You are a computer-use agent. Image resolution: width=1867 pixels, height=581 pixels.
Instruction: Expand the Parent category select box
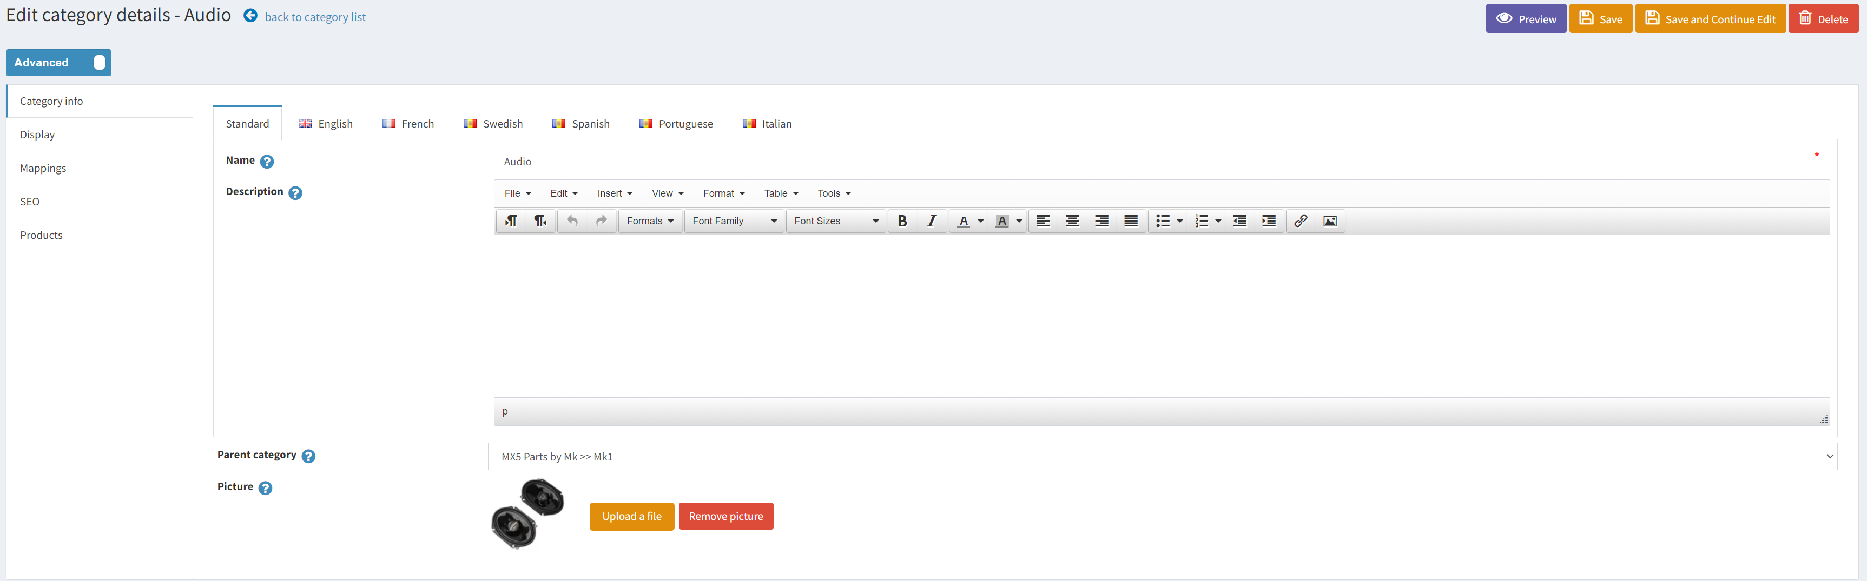click(x=1162, y=456)
